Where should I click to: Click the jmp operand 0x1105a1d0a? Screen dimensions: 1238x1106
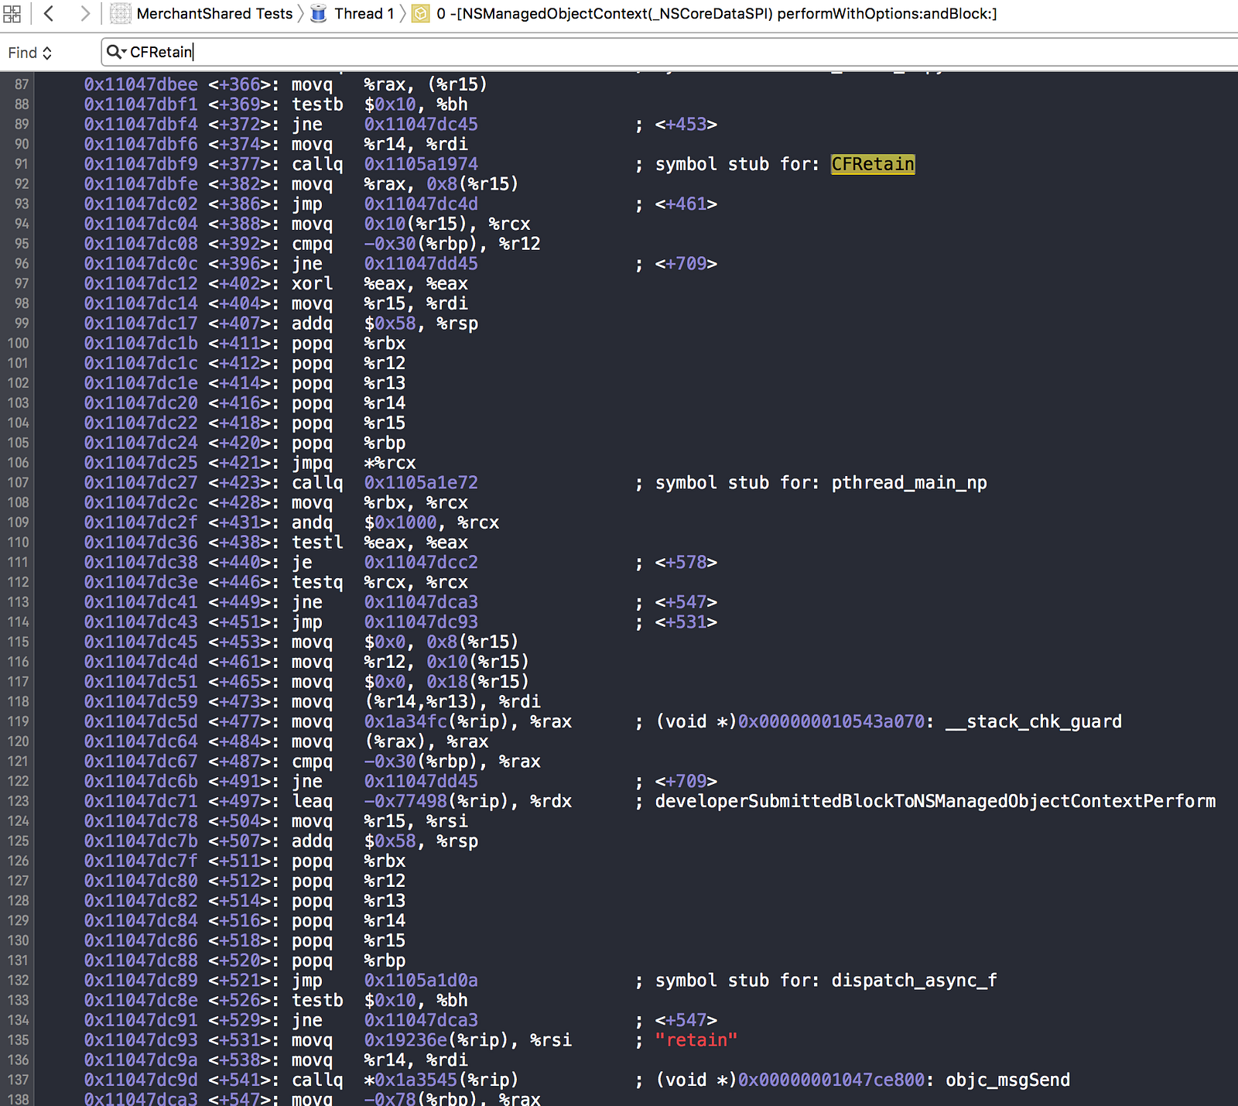tap(421, 981)
